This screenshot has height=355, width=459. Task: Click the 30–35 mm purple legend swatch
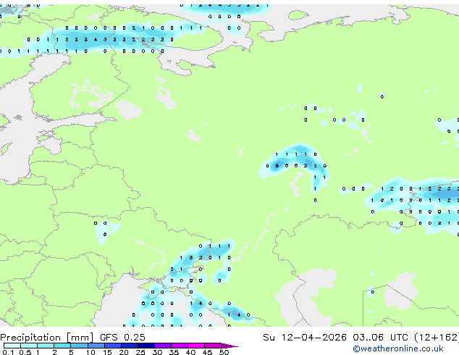tap(162, 346)
